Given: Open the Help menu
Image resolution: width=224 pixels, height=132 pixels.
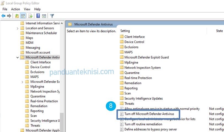Looking at the screenshot, I should coord(37,9).
